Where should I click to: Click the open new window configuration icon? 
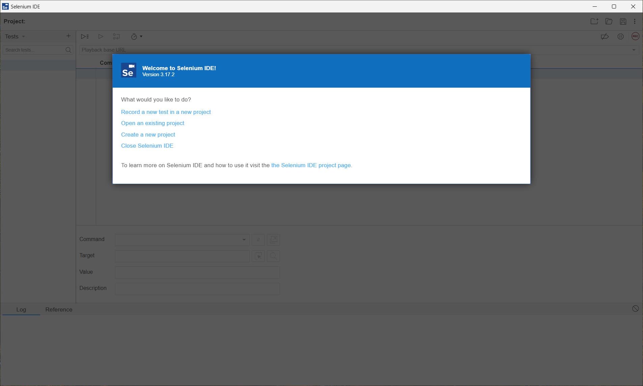coord(273,240)
